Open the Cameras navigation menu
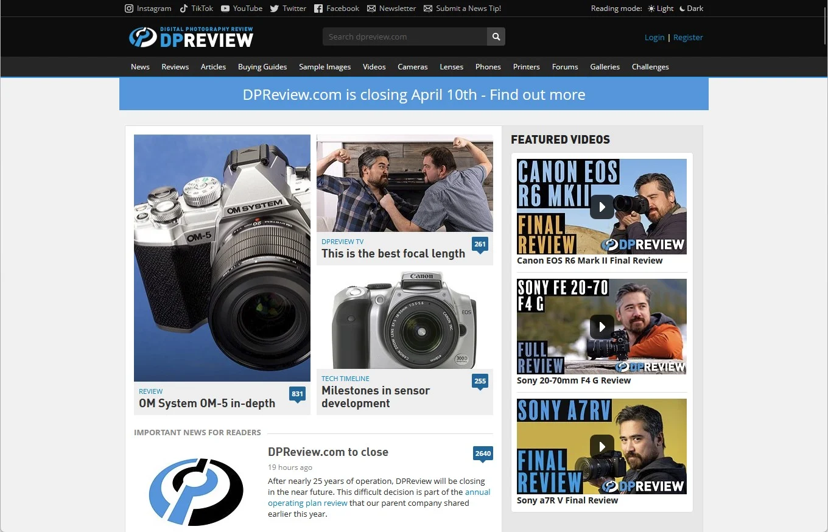Image resolution: width=828 pixels, height=532 pixels. pos(413,67)
